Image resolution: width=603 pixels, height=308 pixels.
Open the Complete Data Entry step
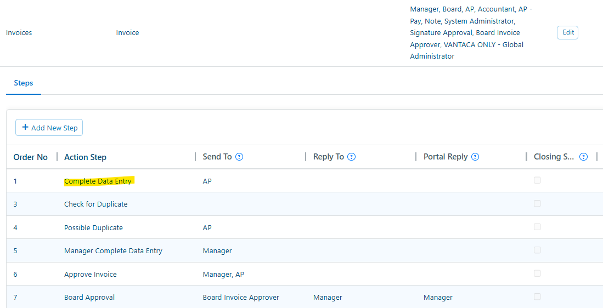pyautogui.click(x=98, y=181)
